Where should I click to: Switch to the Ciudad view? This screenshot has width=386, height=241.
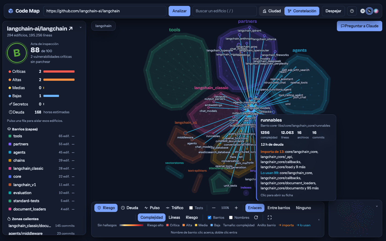point(272,11)
